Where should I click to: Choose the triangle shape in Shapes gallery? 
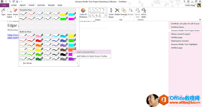(x=103, y=13)
